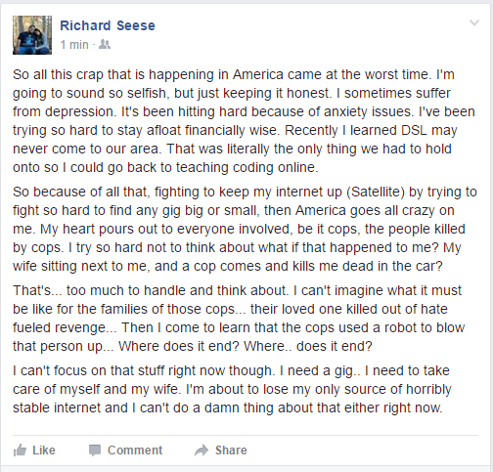493x472 pixels.
Task: Click the phrase 'teaching coding online'
Action: [246, 167]
